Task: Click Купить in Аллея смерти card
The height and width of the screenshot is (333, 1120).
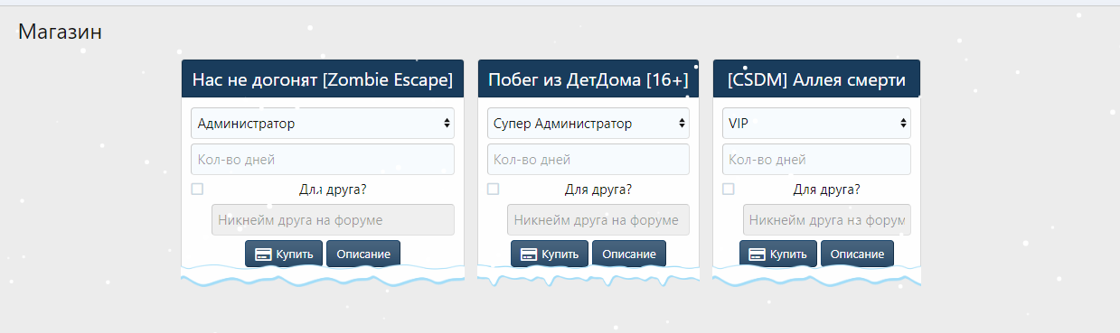Action: (x=778, y=254)
